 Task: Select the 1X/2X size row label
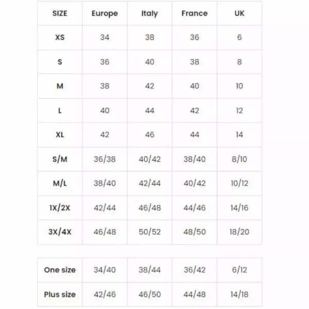(x=60, y=208)
